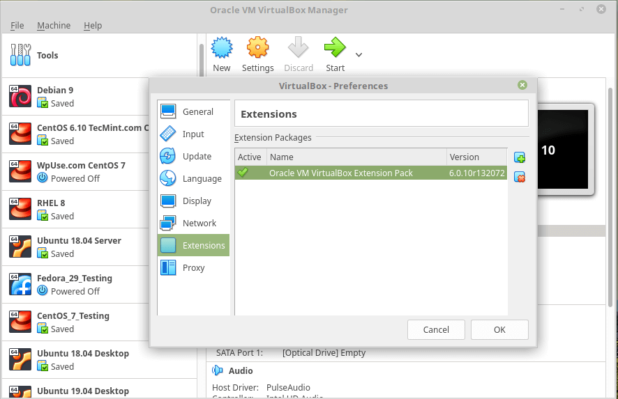
Task: Close the VirtualBox Manager window
Action: 601,9
